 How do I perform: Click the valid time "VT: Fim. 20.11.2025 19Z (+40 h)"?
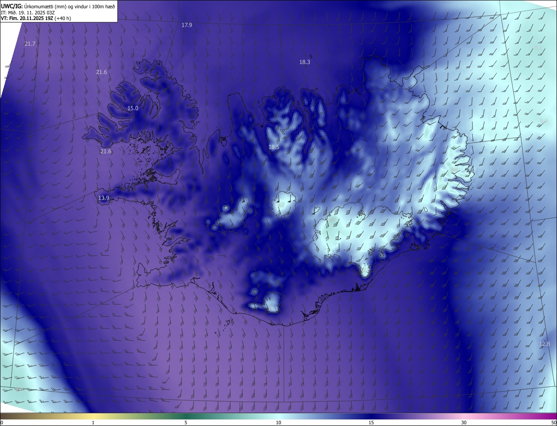click(x=36, y=18)
